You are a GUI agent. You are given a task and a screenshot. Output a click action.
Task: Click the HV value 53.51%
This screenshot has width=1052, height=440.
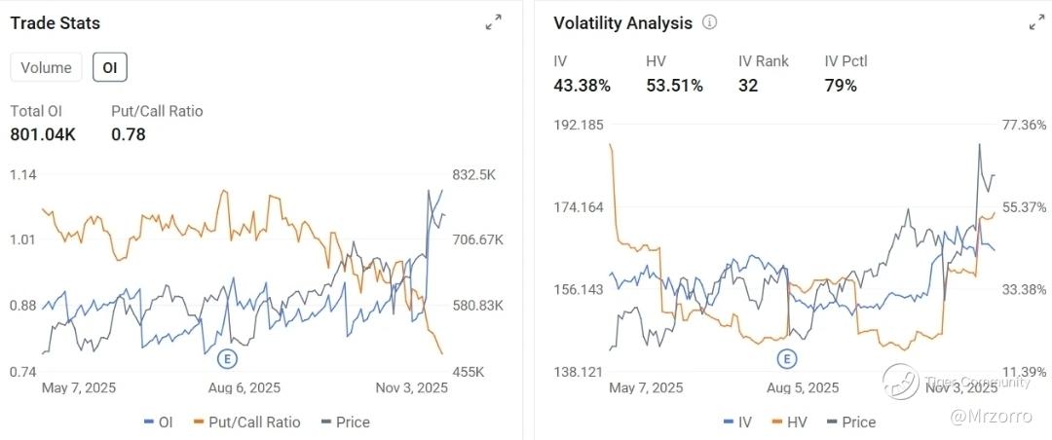(x=674, y=86)
